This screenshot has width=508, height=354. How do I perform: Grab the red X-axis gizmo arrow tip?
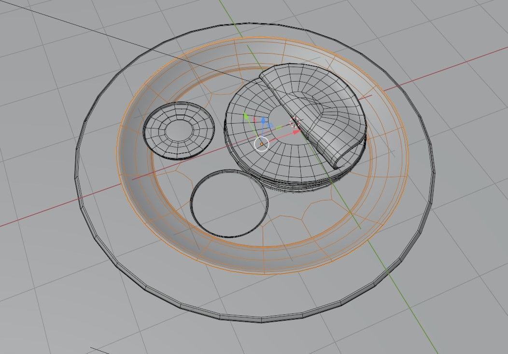click(x=296, y=132)
